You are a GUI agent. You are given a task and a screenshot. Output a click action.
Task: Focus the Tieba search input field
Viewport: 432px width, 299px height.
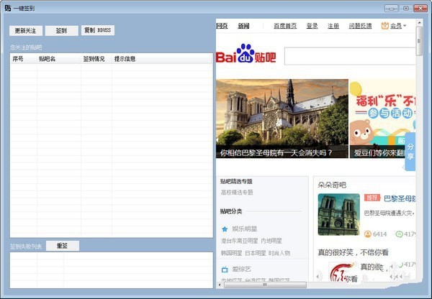tap(350, 56)
